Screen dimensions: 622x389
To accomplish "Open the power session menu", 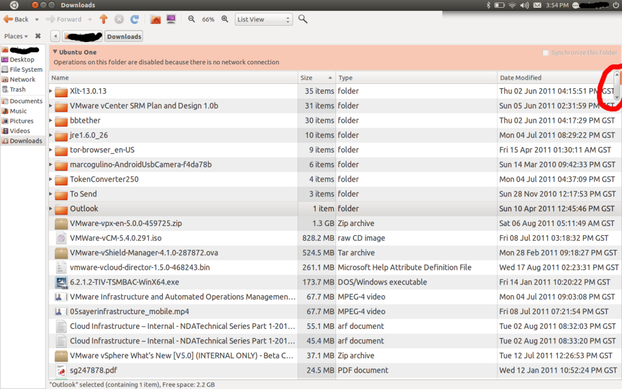I will (615, 5).
